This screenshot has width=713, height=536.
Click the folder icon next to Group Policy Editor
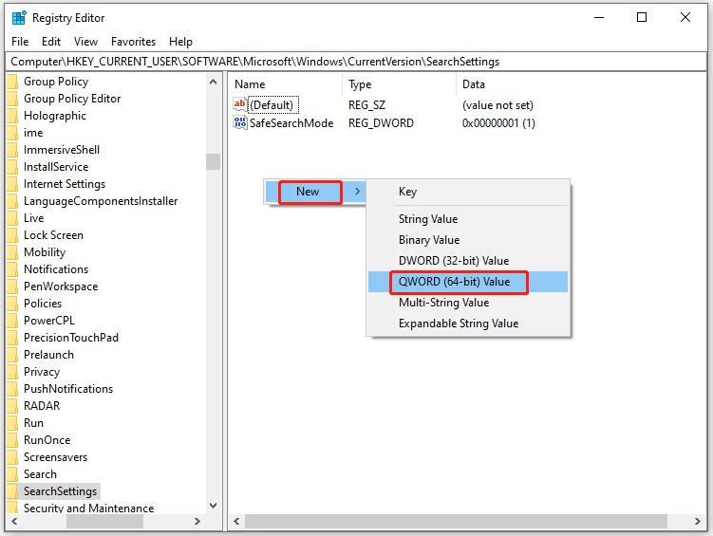[x=12, y=99]
